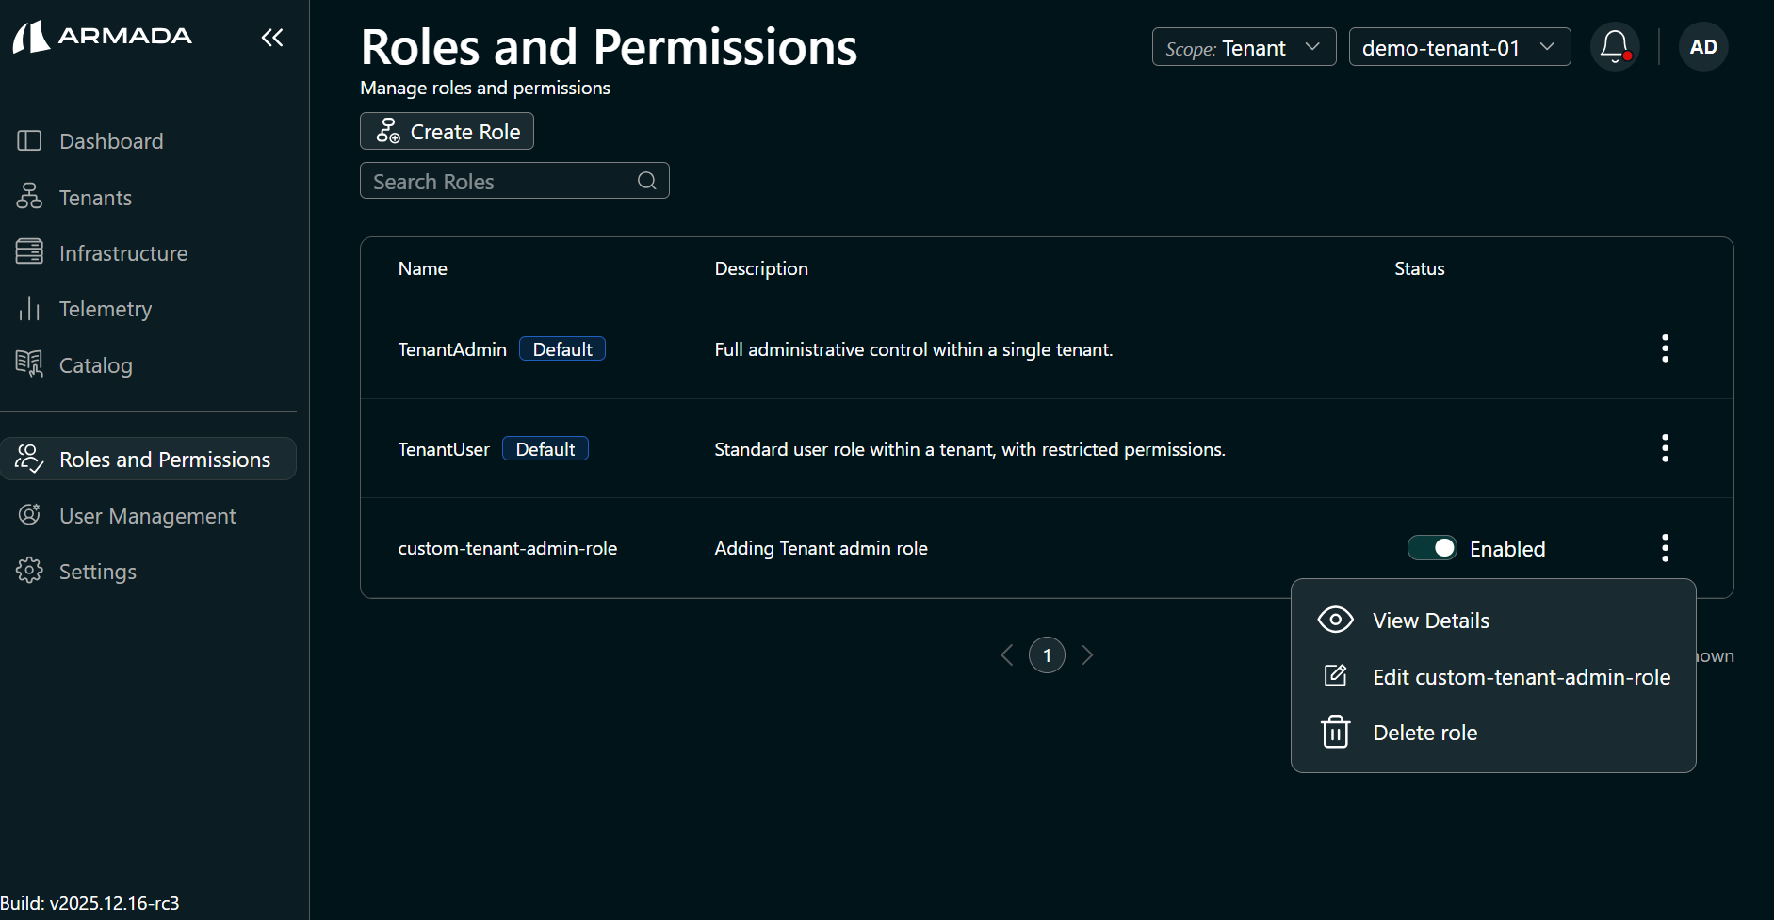1774x920 pixels.
Task: Select View Details from the context menu
Action: [x=1431, y=620]
